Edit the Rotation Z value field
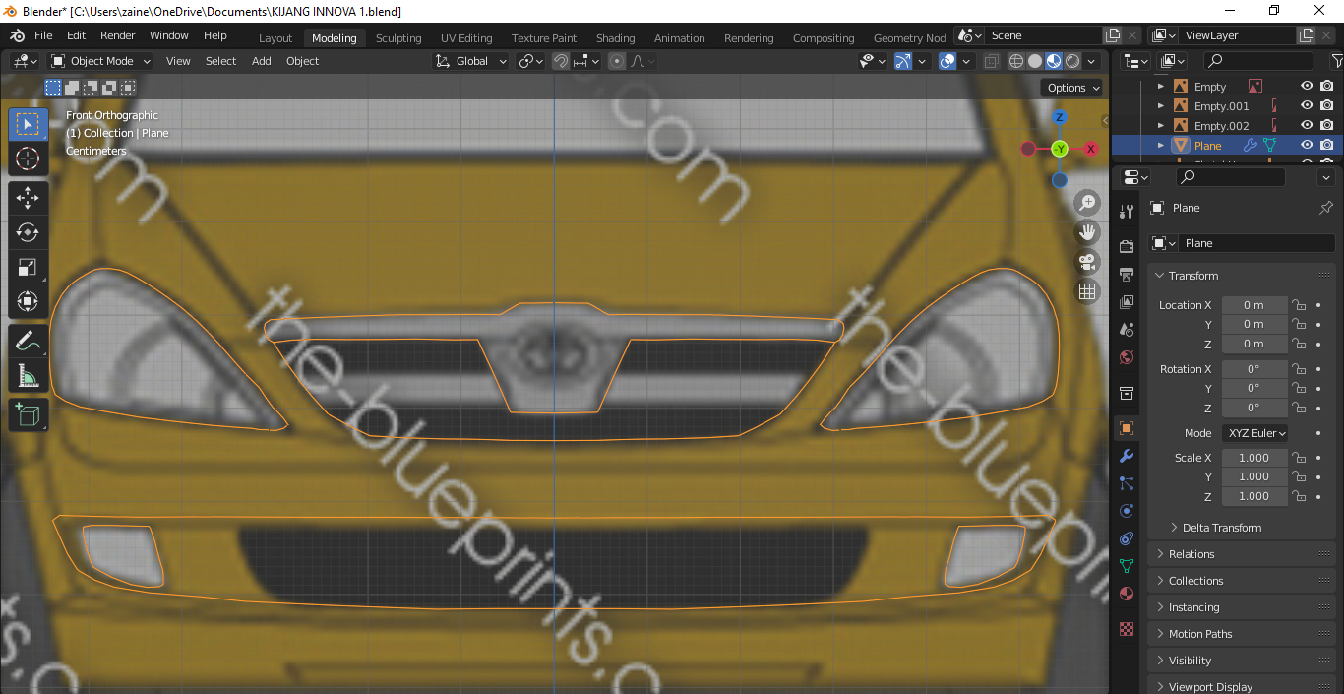Image resolution: width=1344 pixels, height=694 pixels. [1254, 408]
